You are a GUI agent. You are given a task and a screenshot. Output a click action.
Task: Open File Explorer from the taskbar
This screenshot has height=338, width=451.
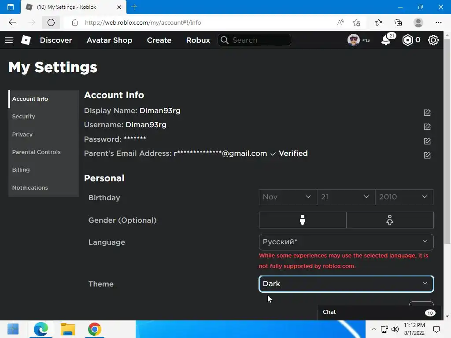pyautogui.click(x=67, y=329)
